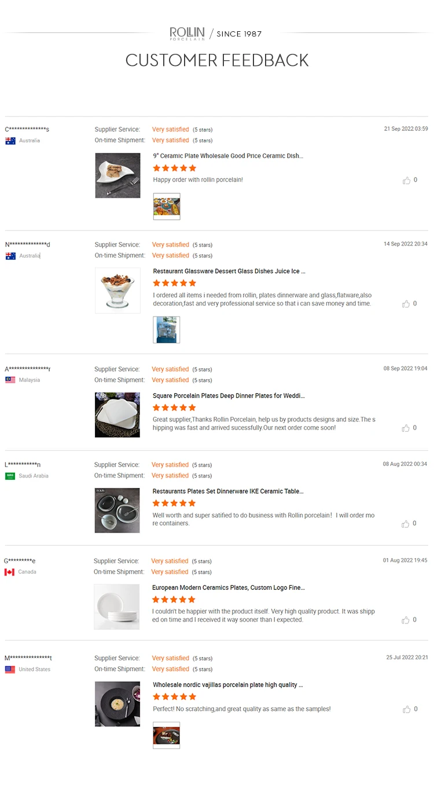Click thumbs-up on glassware dessert dishes review
Screen dimensions: 434x789
click(406, 304)
